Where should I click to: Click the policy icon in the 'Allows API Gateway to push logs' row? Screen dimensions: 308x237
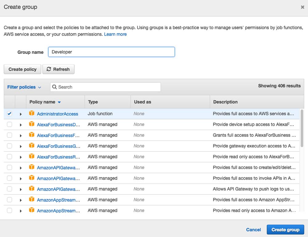click(x=32, y=189)
